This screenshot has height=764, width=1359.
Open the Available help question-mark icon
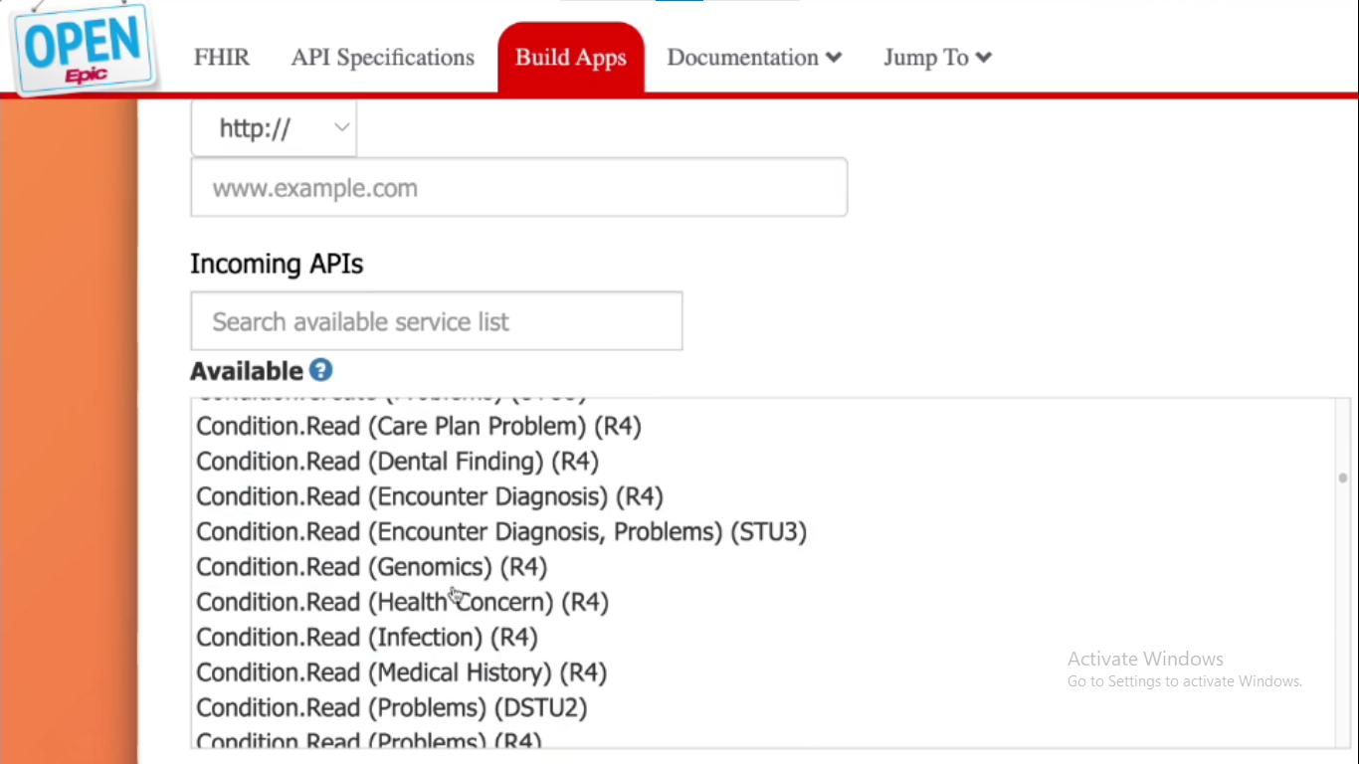(320, 370)
